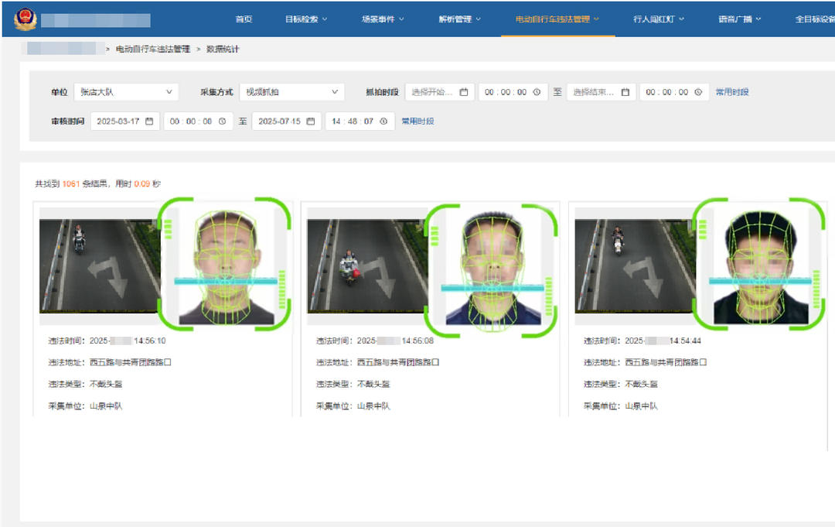
Task: Click clock icon in 抓拍时段 end time
Action: click(x=698, y=92)
